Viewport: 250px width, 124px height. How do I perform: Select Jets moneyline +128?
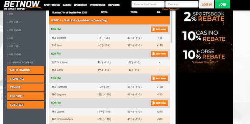(159, 45)
